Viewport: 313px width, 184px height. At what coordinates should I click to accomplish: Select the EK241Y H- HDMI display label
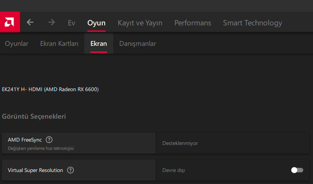50,89
